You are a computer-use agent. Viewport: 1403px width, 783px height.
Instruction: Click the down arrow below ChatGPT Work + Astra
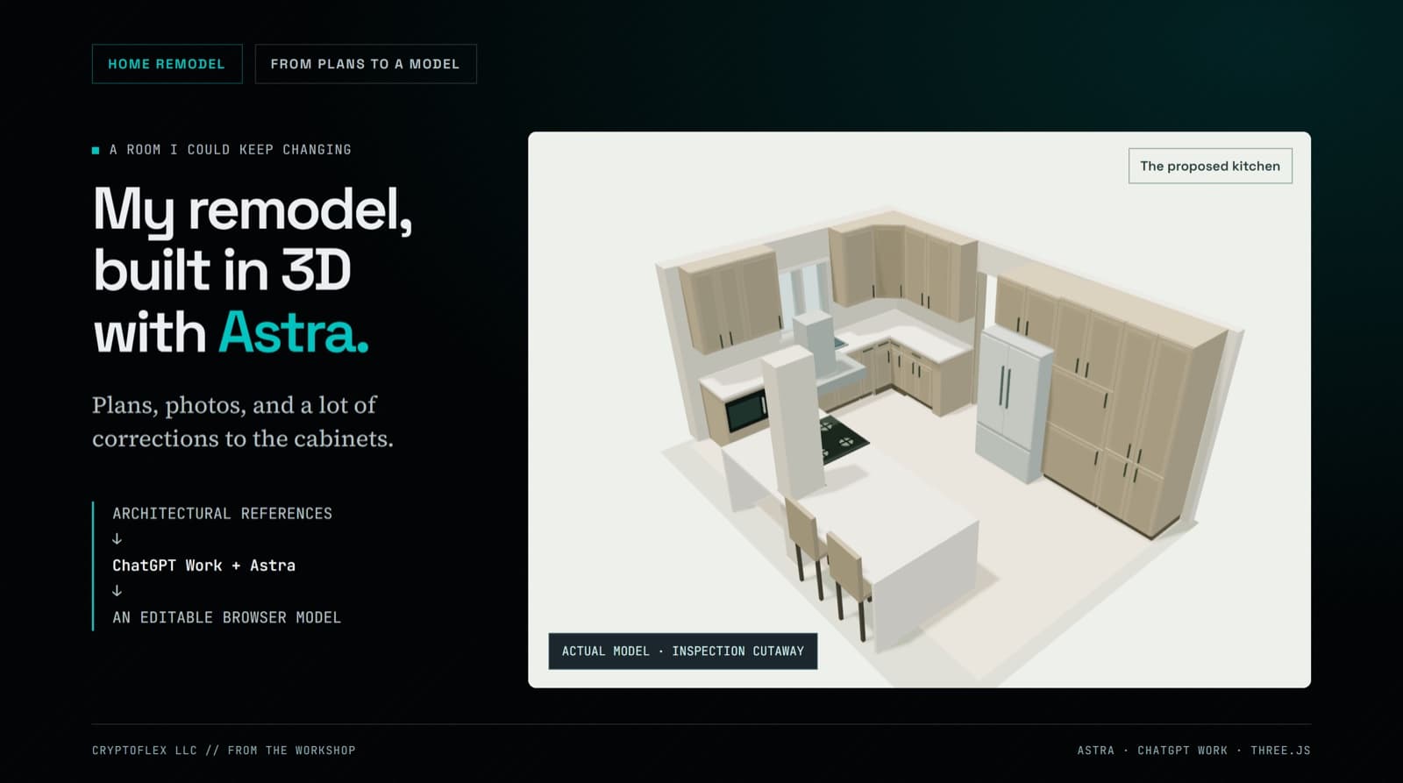(117, 591)
